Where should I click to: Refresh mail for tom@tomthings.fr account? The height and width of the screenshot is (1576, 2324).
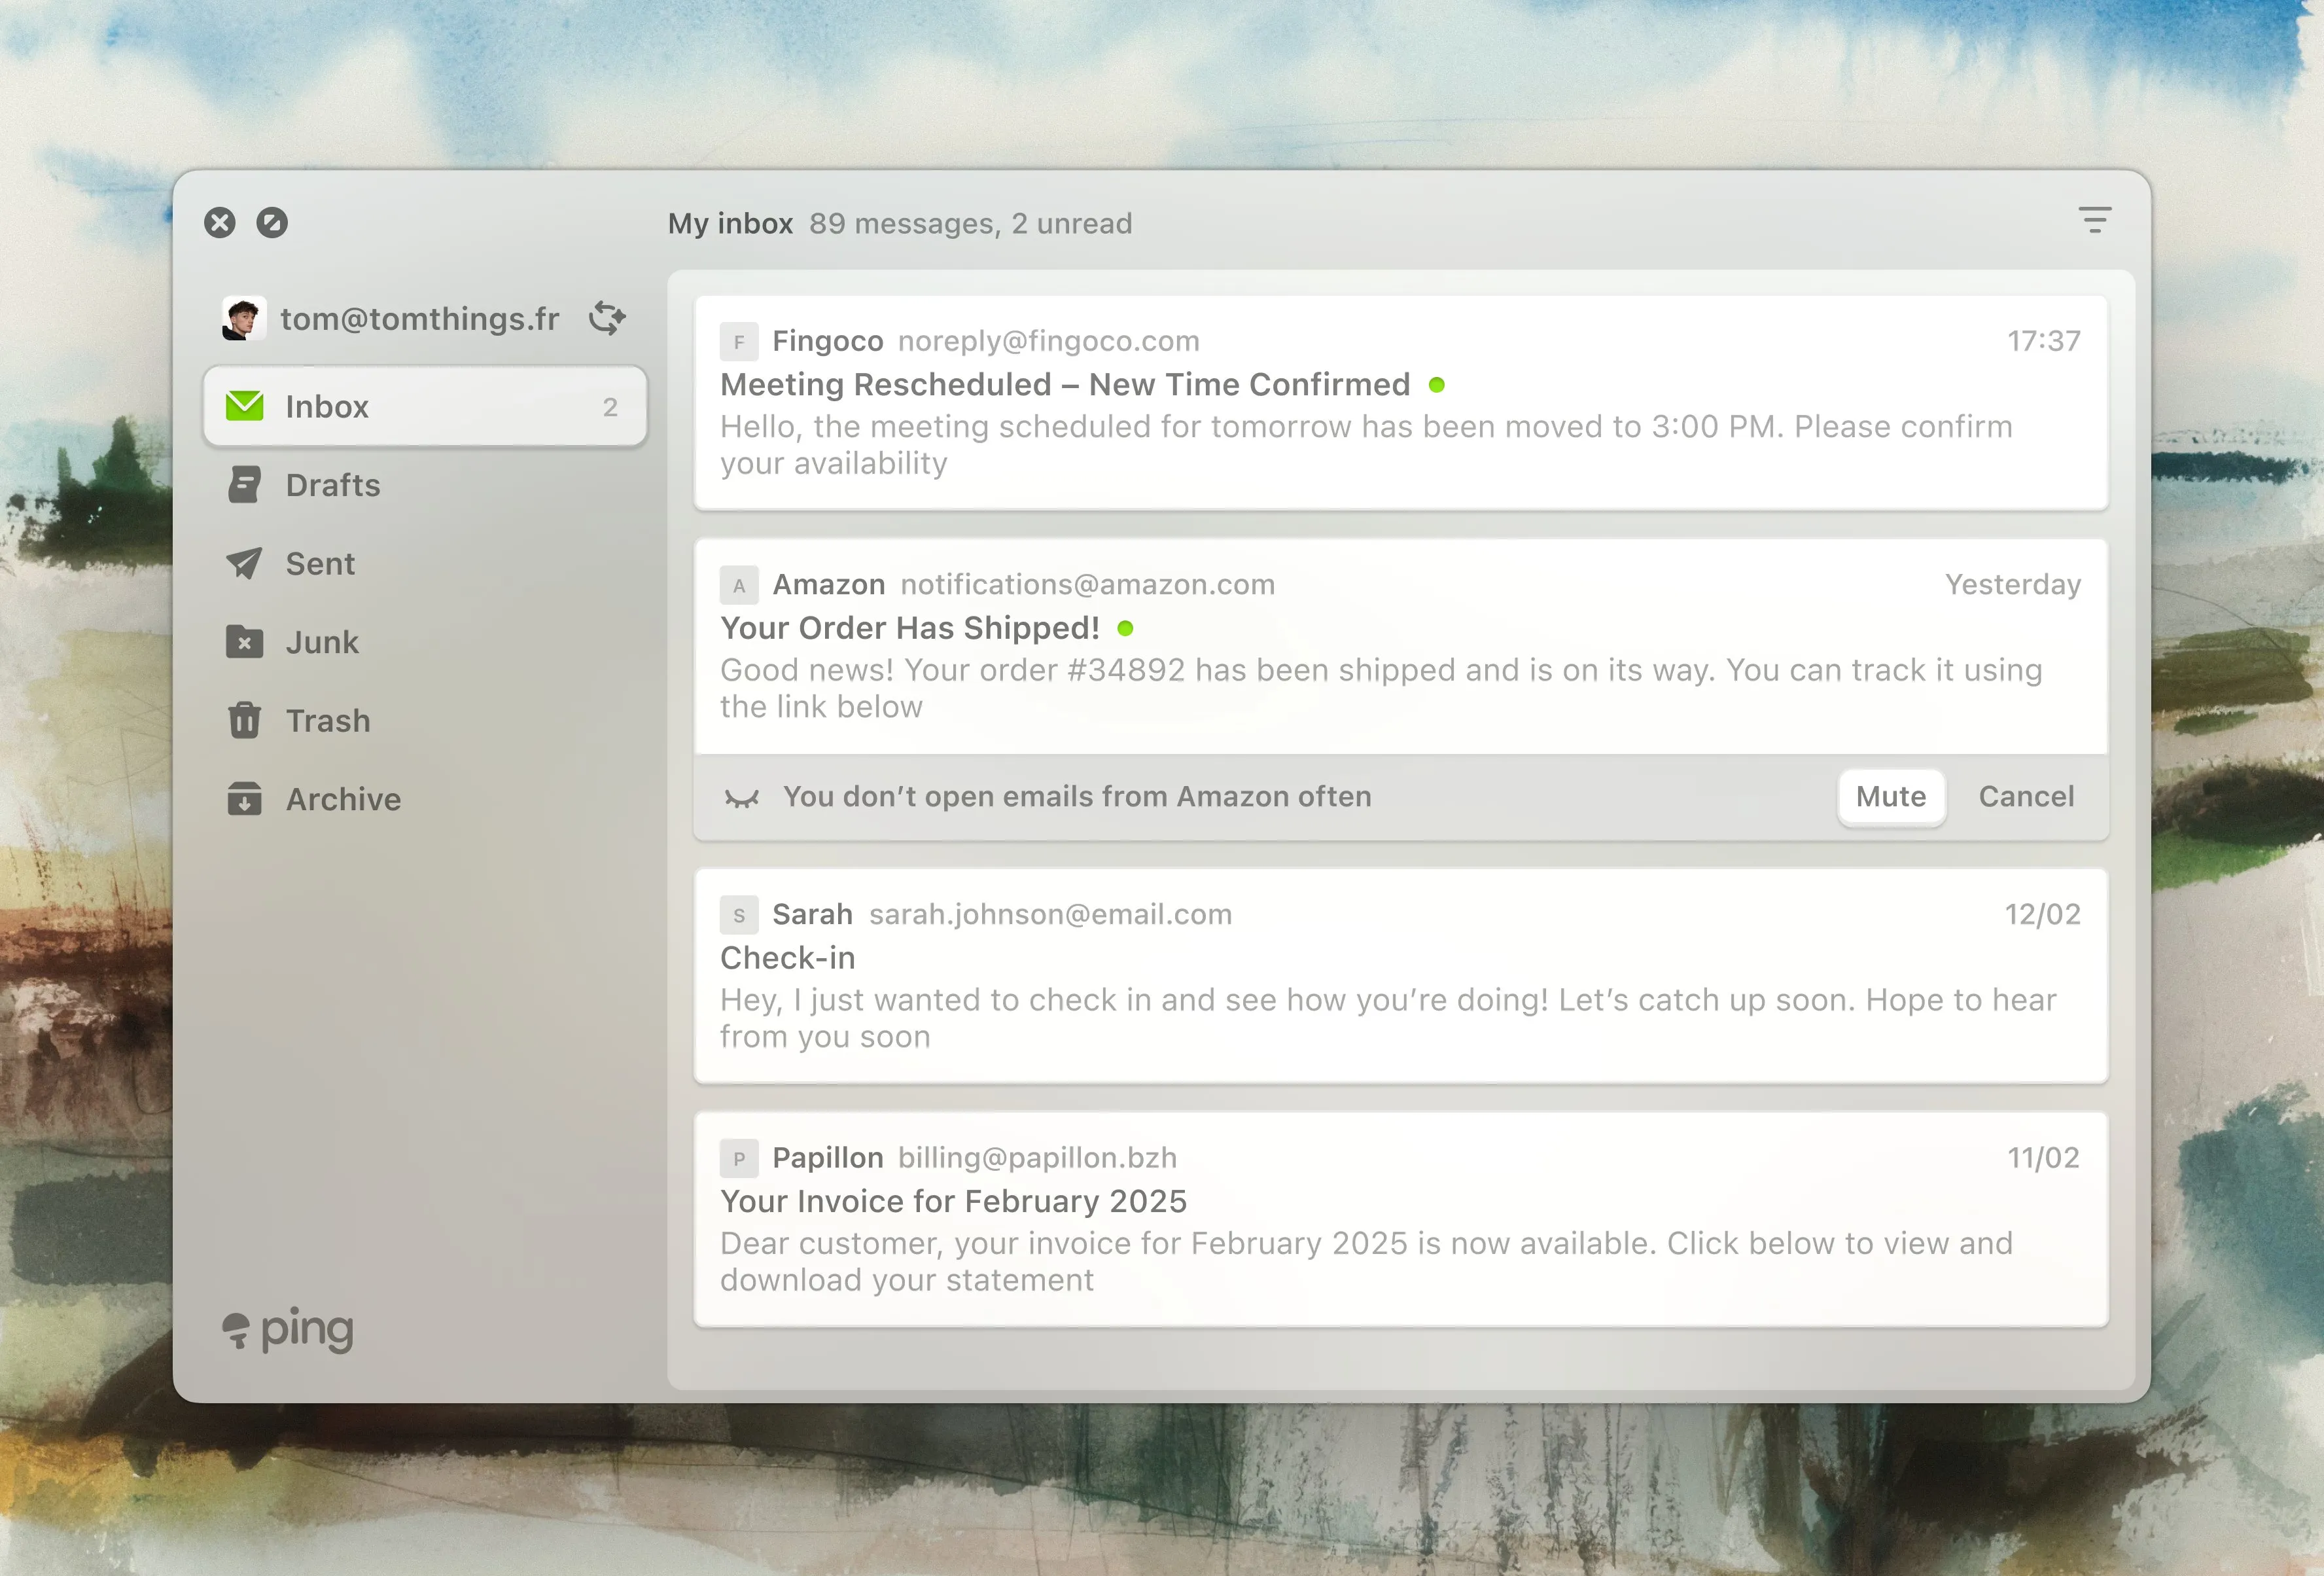607,318
